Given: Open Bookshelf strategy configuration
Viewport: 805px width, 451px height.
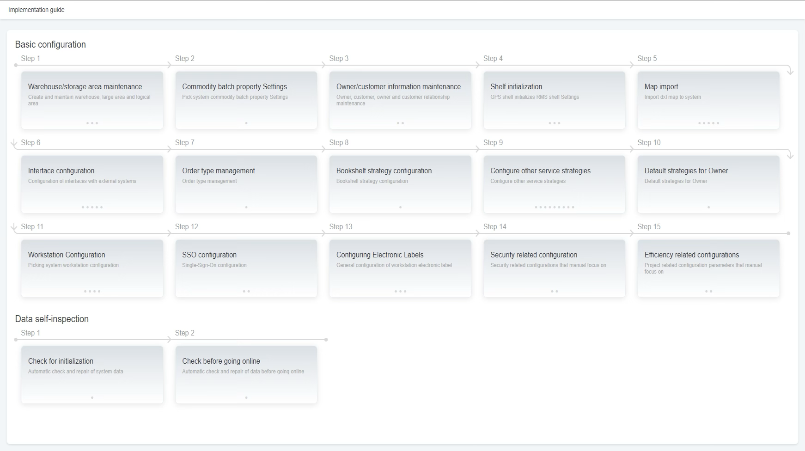Looking at the screenshot, I should click(x=400, y=184).
